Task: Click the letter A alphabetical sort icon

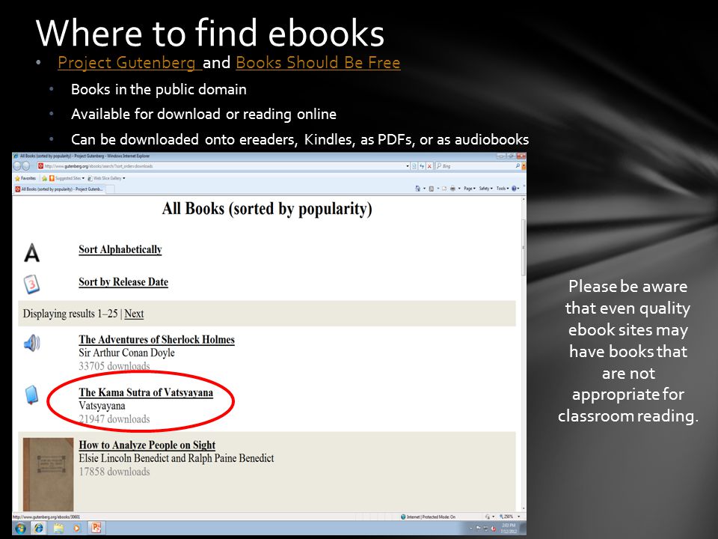Action: [x=31, y=252]
